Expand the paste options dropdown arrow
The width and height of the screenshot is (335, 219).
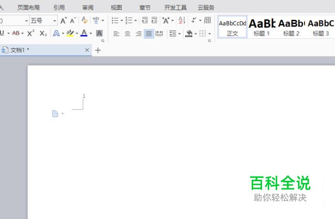click(62, 114)
